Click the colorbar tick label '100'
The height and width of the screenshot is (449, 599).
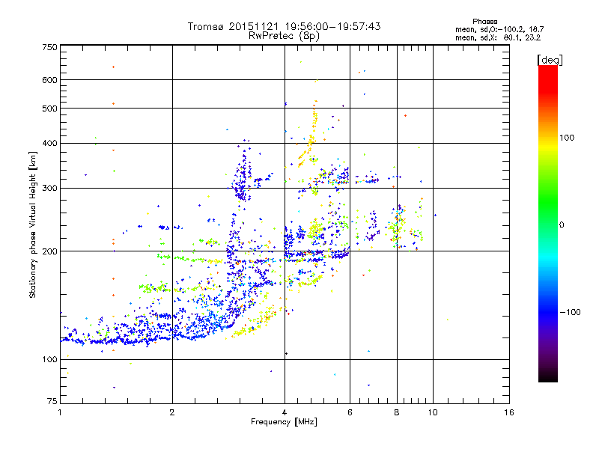(x=567, y=138)
